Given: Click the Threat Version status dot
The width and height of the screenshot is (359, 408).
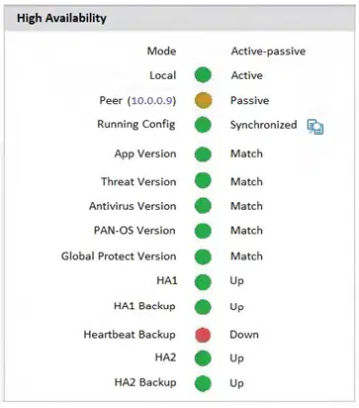Looking at the screenshot, I should [x=203, y=181].
